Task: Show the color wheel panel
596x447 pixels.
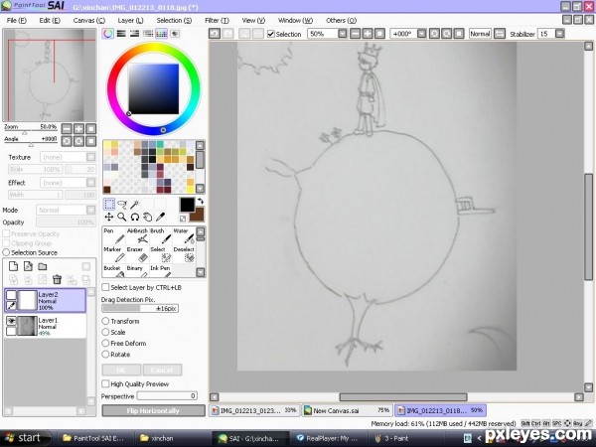Action: click(x=108, y=34)
